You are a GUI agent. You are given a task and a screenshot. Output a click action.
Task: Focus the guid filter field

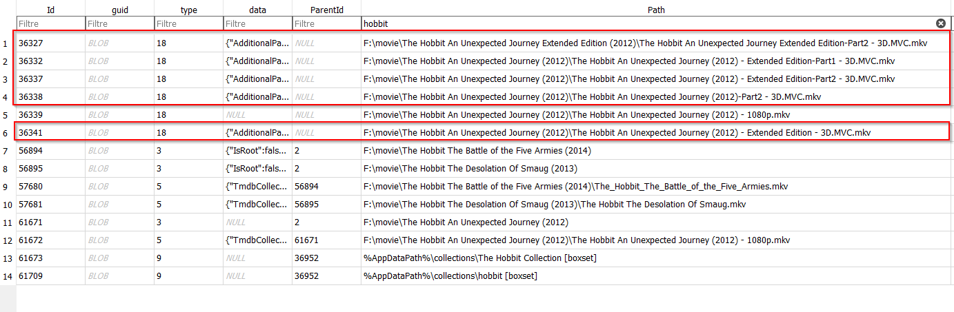pos(119,23)
